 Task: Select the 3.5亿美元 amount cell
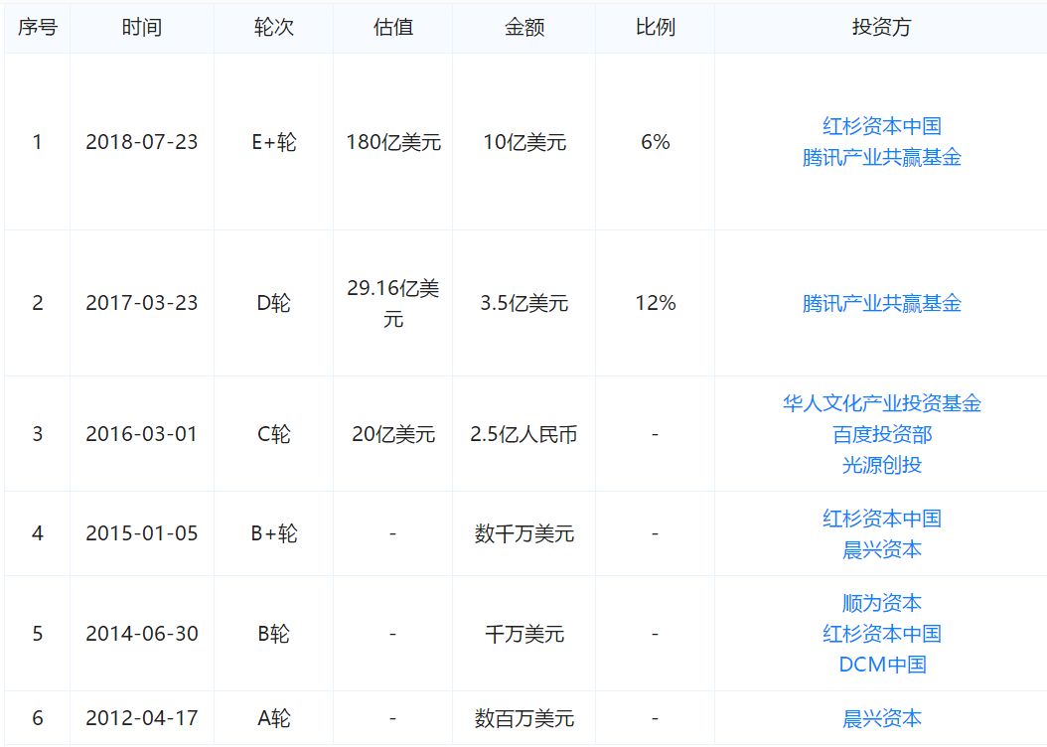(524, 303)
